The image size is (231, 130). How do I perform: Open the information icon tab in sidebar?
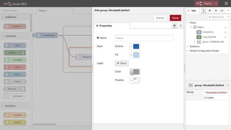(x=204, y=10)
